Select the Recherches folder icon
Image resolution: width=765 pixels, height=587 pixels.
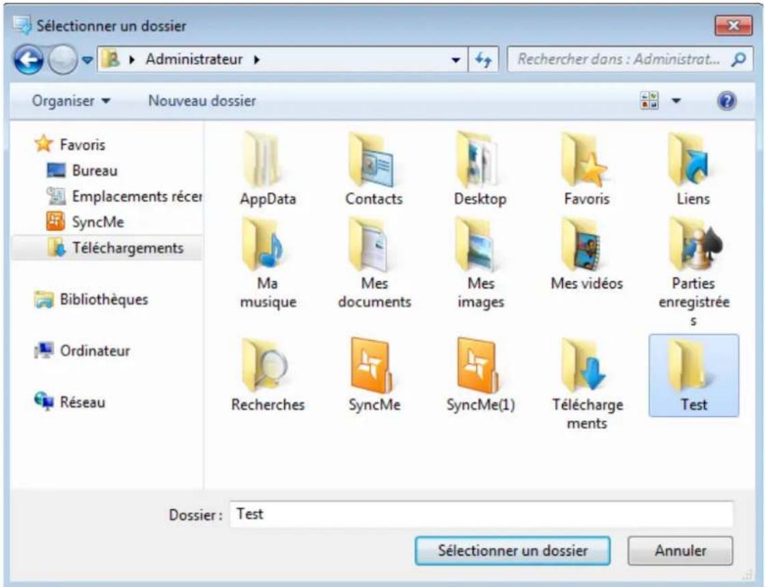coord(266,365)
